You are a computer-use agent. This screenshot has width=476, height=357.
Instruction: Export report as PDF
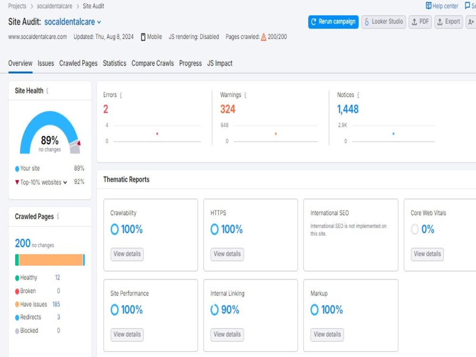point(420,22)
